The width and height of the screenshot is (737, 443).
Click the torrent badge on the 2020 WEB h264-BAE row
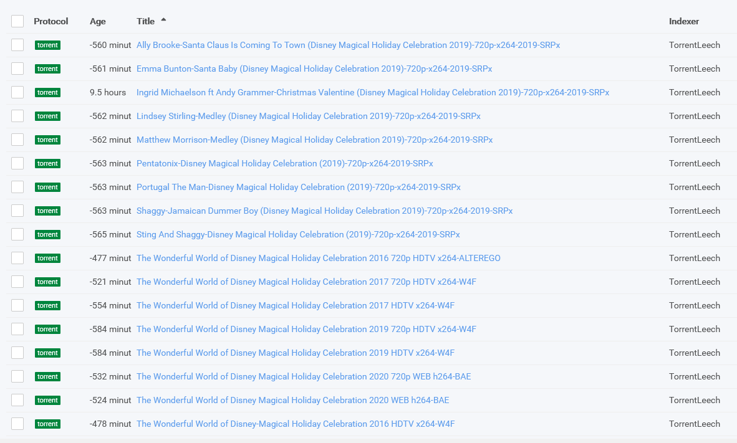click(47, 400)
